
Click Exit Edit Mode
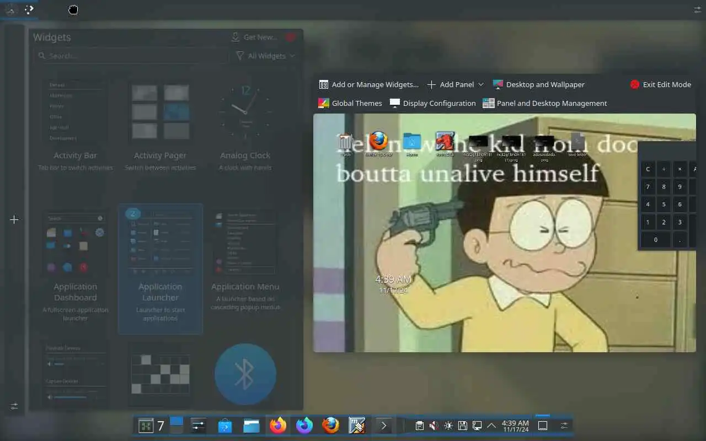pos(661,84)
